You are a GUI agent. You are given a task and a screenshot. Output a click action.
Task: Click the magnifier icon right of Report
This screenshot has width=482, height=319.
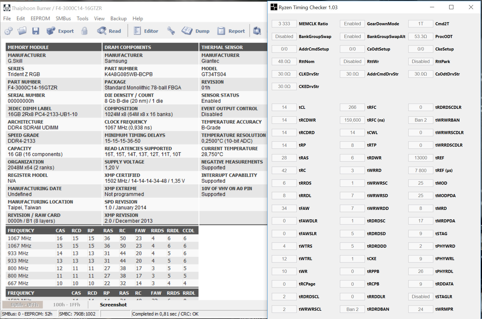click(x=257, y=31)
